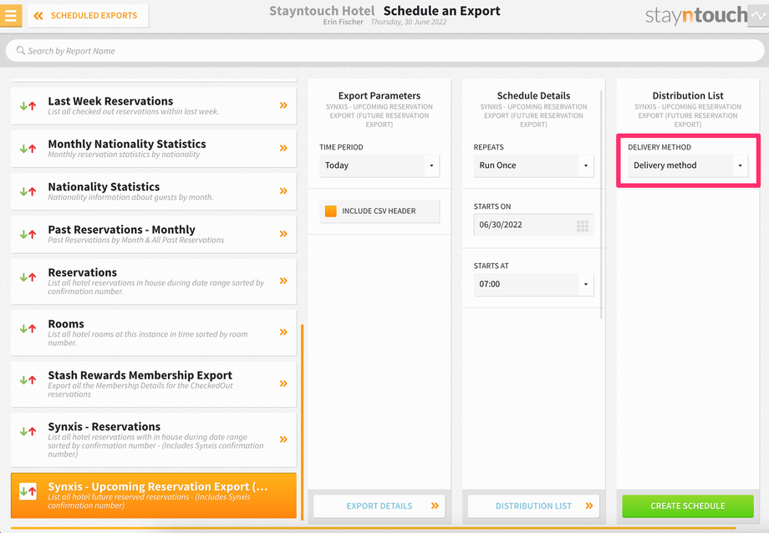This screenshot has height=533, width=769.
Task: Click chevron icon on Distribution List button
Action: pyautogui.click(x=589, y=505)
